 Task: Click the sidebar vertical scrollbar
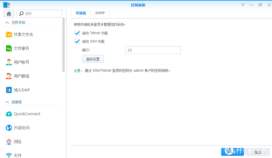[64, 45]
